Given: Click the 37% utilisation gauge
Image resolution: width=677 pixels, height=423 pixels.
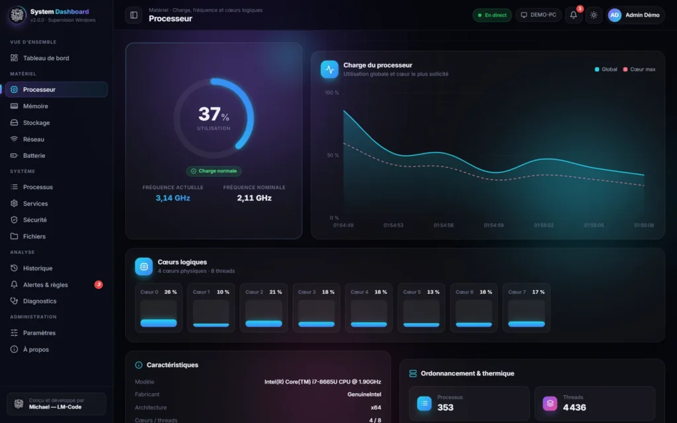Looking at the screenshot, I should 214,118.
